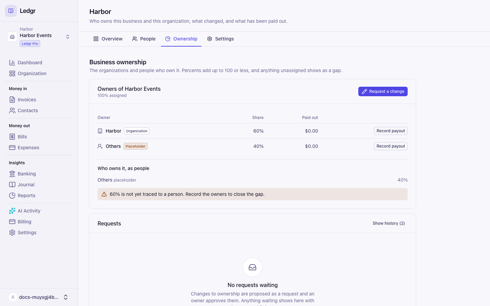Switch to the People tab
Screen dimensions: 490x306
[144, 39]
